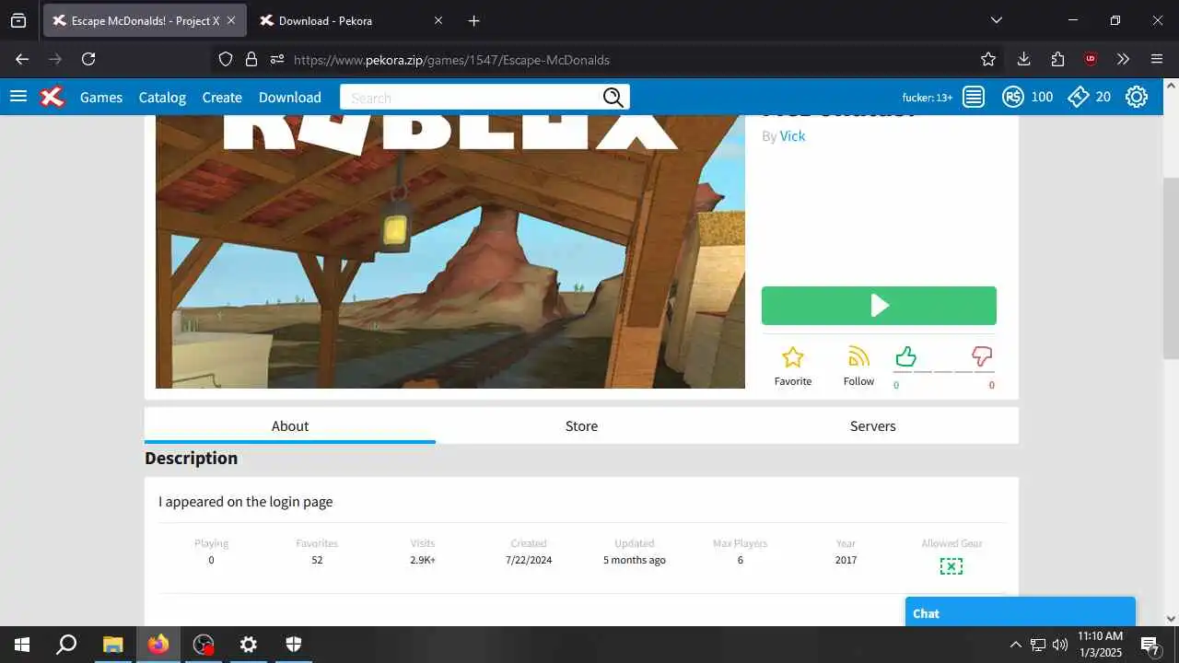The width and height of the screenshot is (1179, 663).
Task: Open Windows taskbar search
Action: tap(66, 645)
